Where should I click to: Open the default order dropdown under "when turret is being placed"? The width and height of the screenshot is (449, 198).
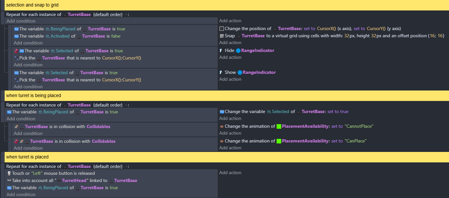coord(127,105)
